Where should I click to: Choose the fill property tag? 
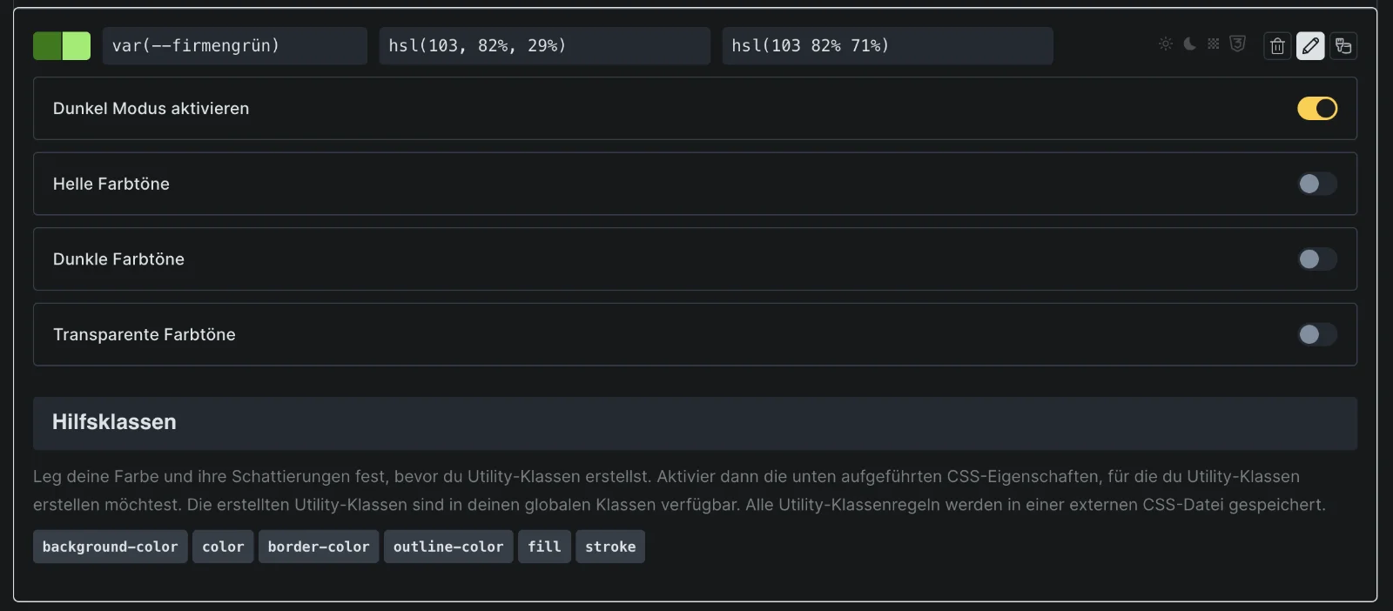(544, 547)
